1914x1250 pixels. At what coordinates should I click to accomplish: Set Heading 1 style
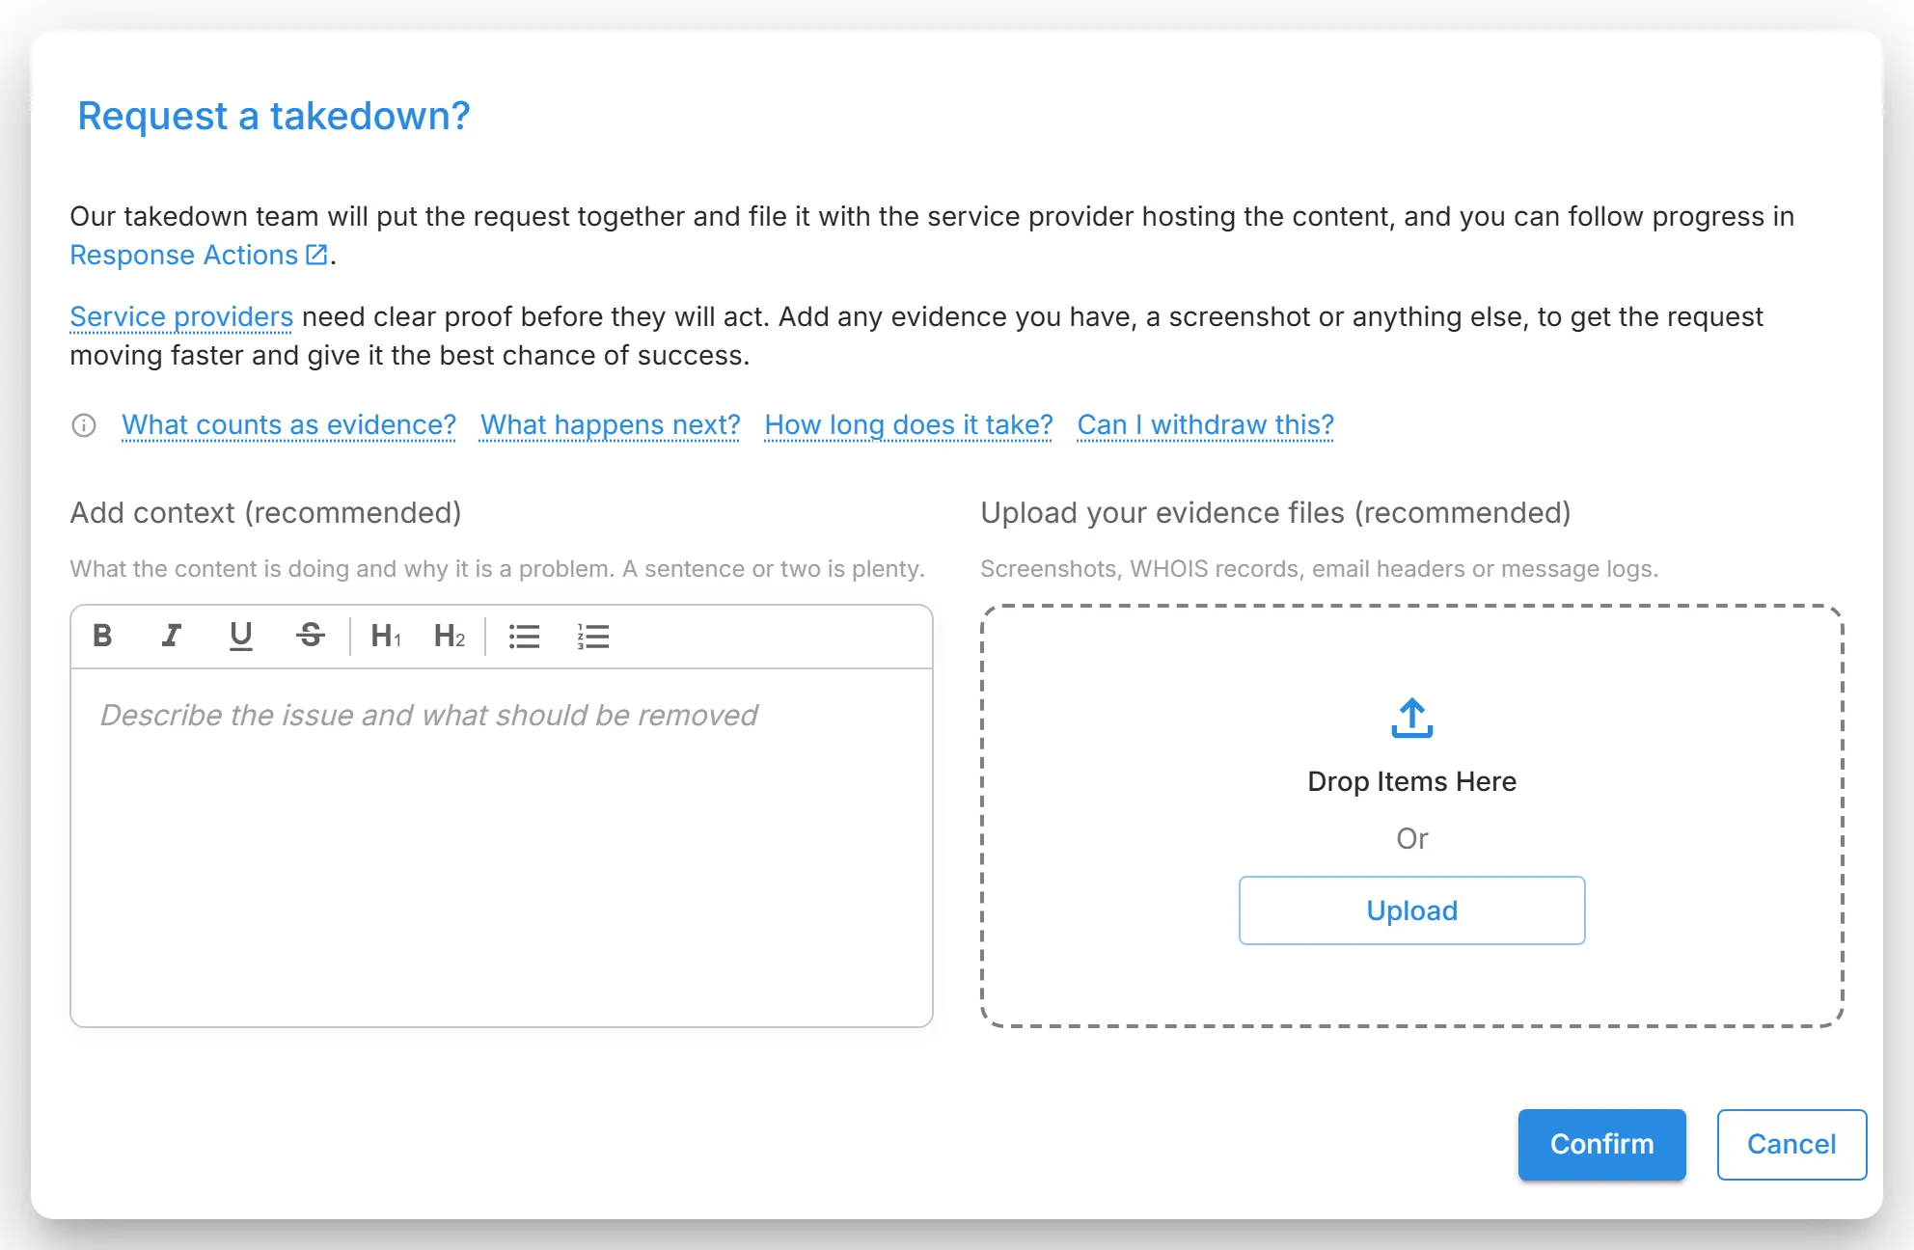(386, 636)
